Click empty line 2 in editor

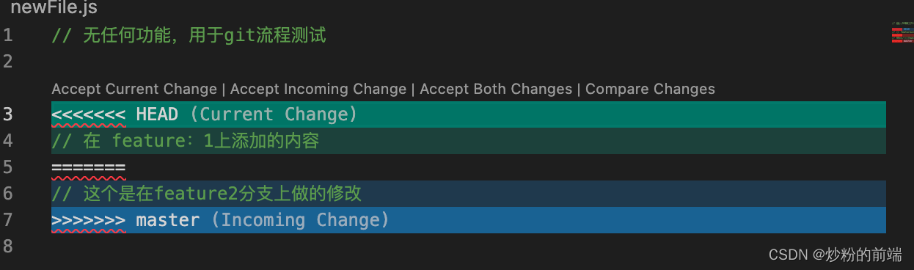click(469, 62)
